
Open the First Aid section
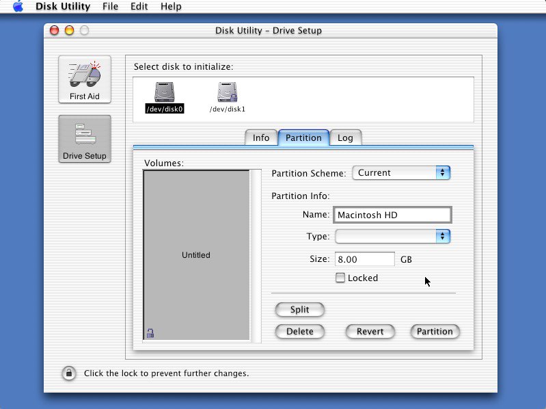[x=85, y=79]
